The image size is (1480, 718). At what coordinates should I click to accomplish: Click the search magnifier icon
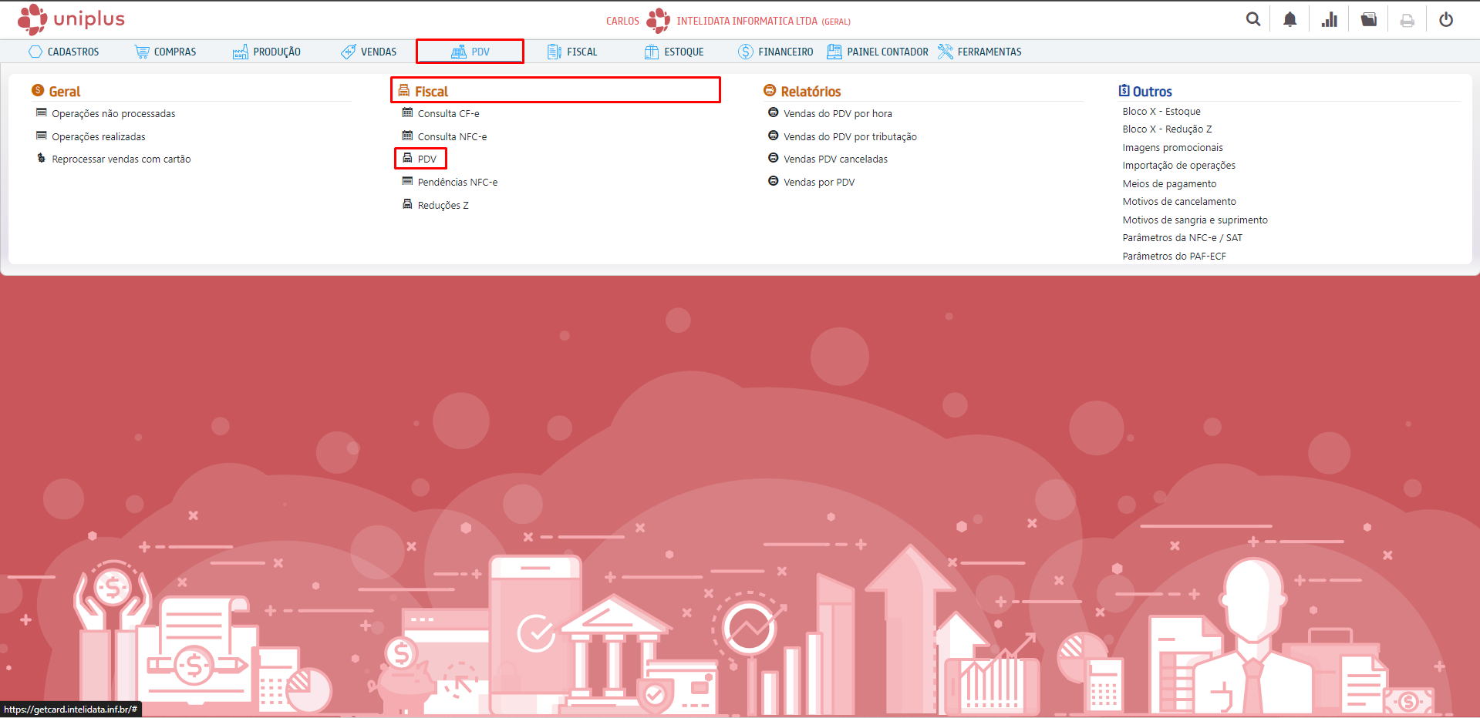pos(1252,19)
